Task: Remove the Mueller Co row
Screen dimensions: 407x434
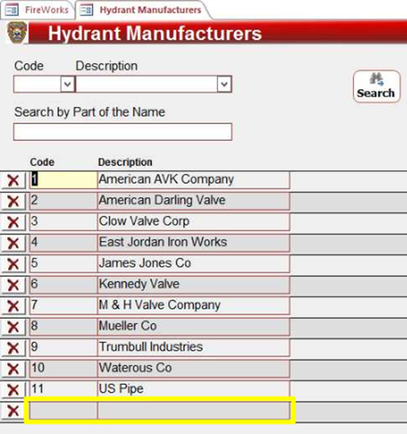Action: [x=13, y=327]
